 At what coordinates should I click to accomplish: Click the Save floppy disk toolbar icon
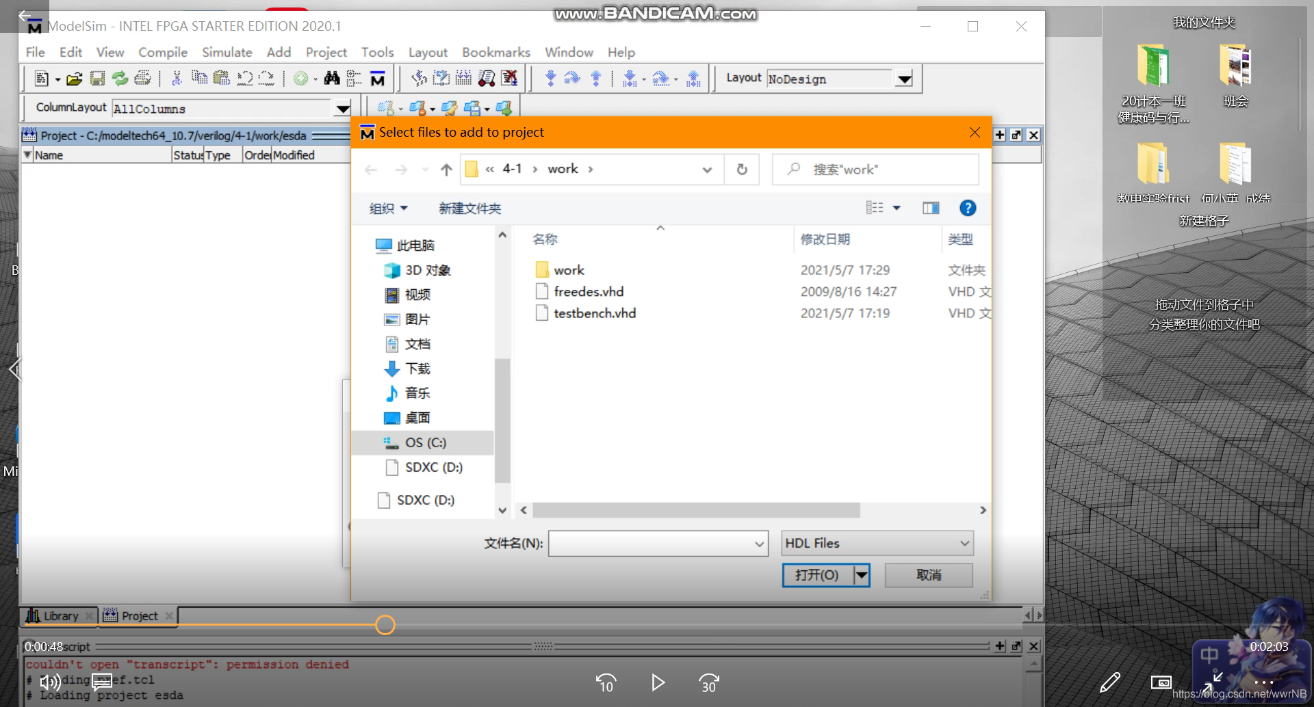coord(97,79)
